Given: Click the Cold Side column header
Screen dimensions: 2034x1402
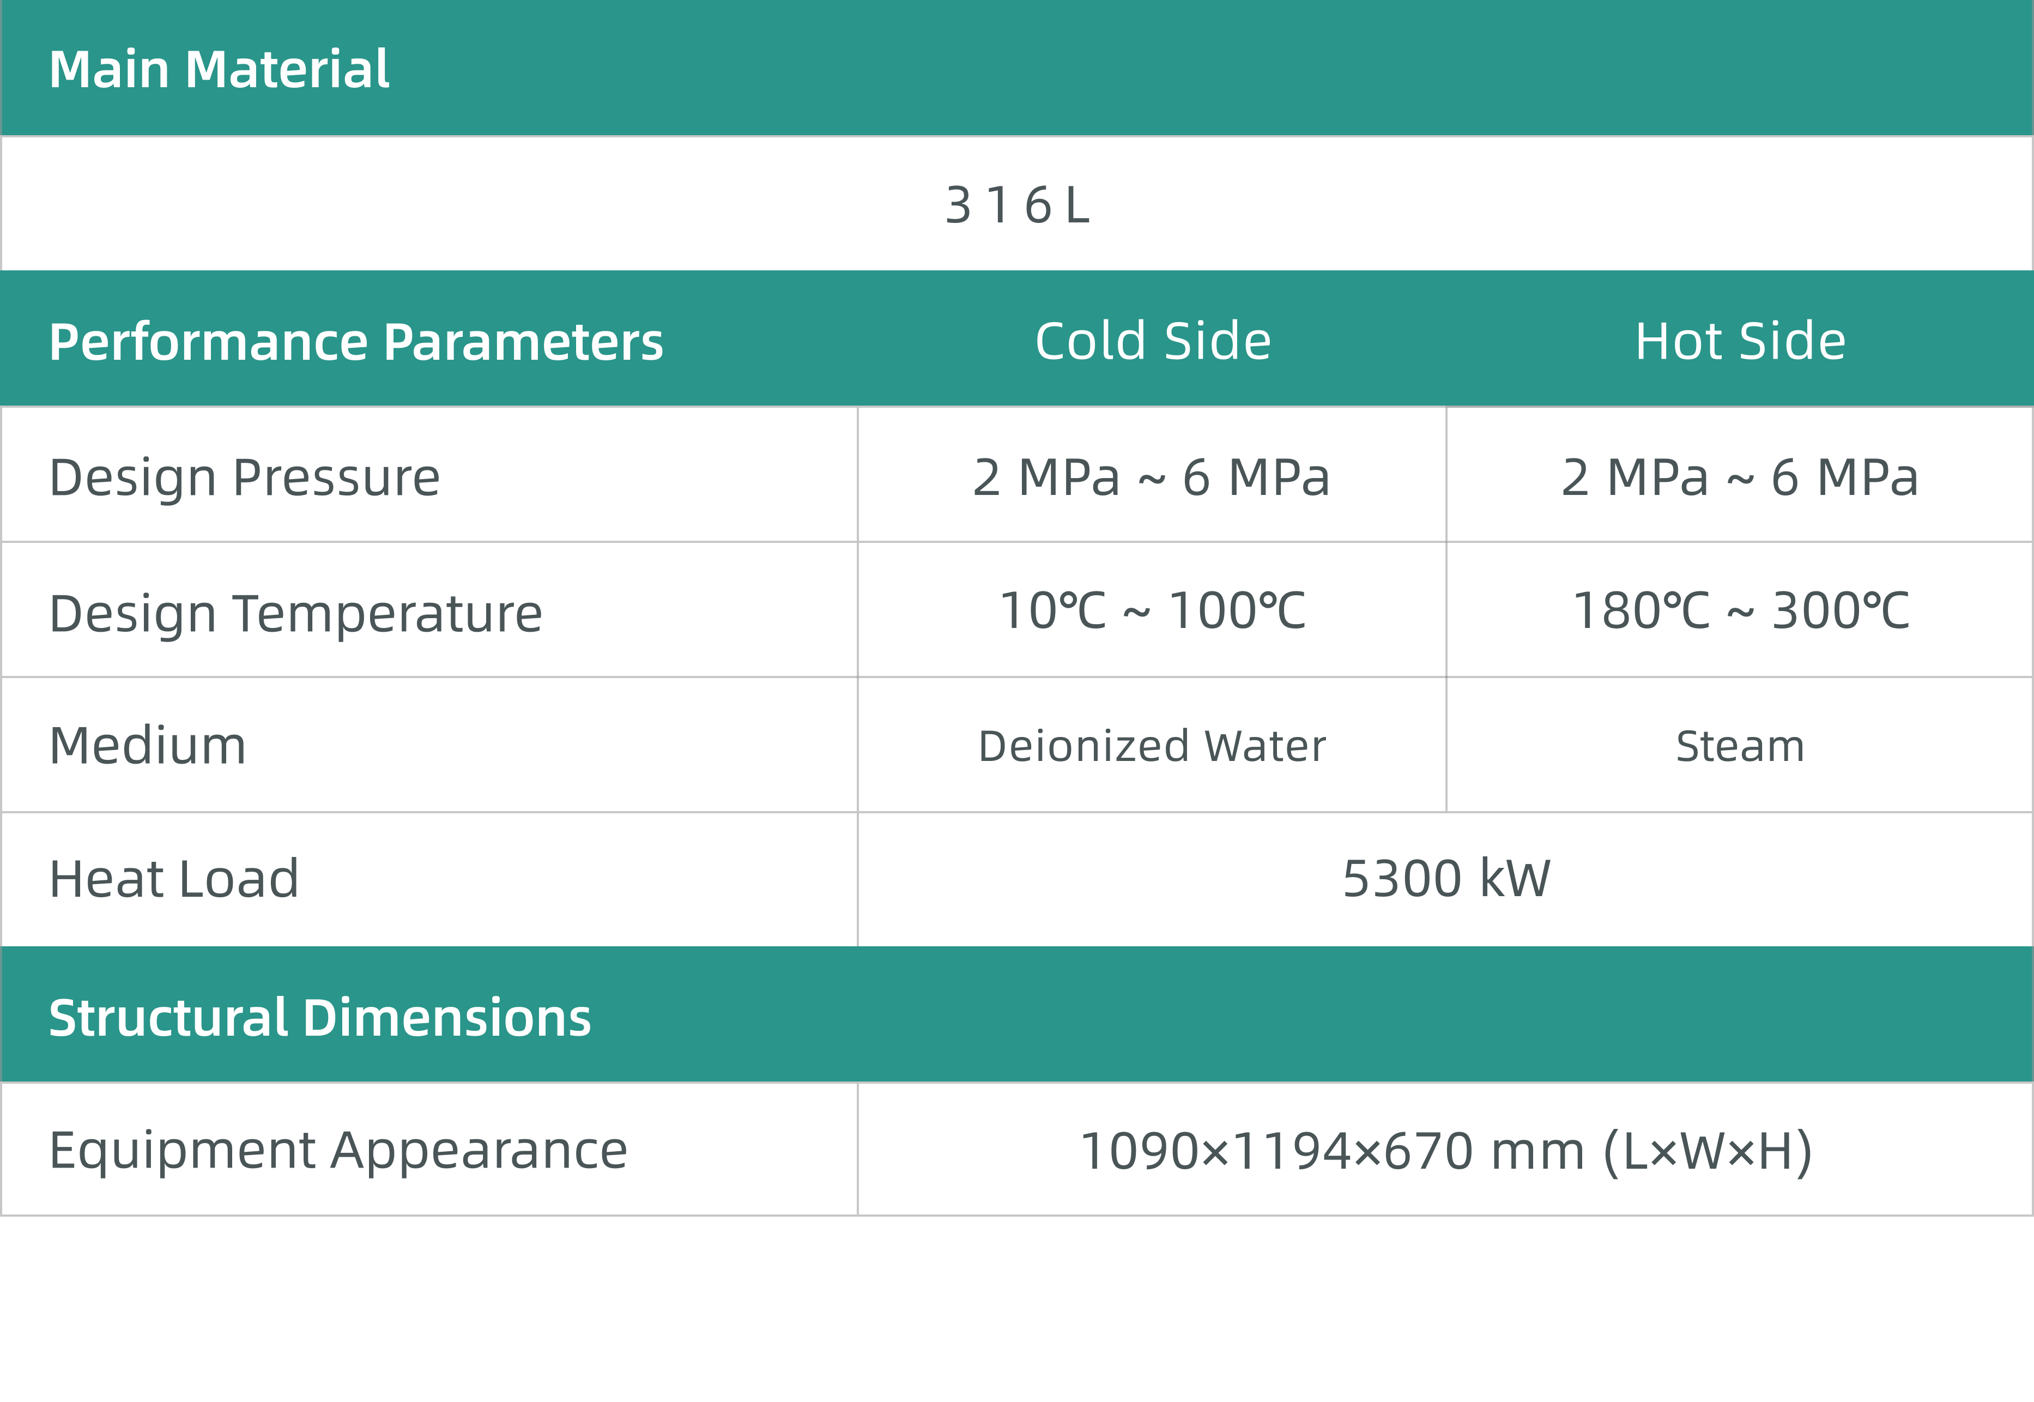Looking at the screenshot, I should coord(1152,341).
